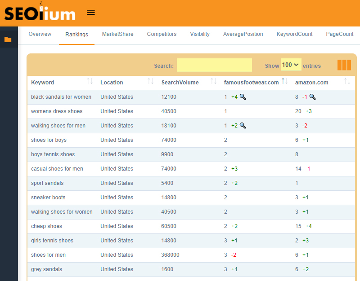This screenshot has width=360, height=281.
Task: Click keyword 'black sandals for women'
Action: [x=61, y=97]
